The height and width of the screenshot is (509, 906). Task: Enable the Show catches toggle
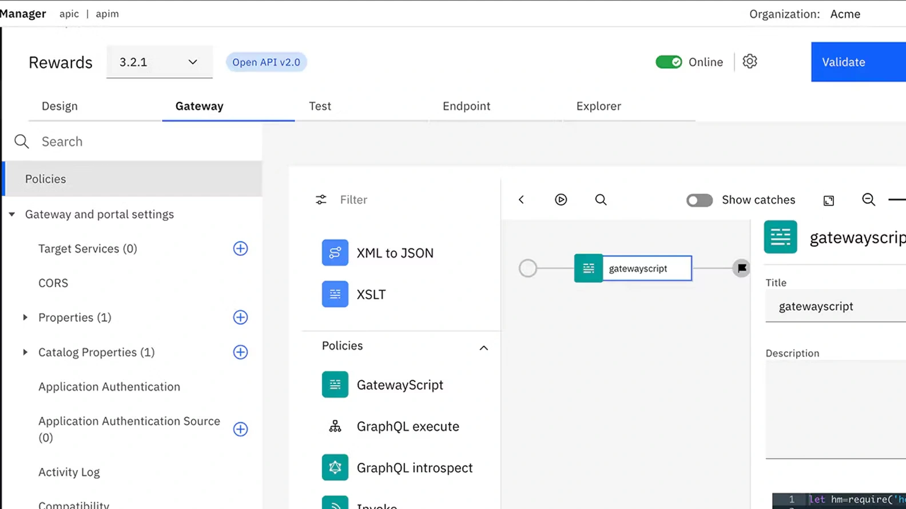(x=699, y=200)
